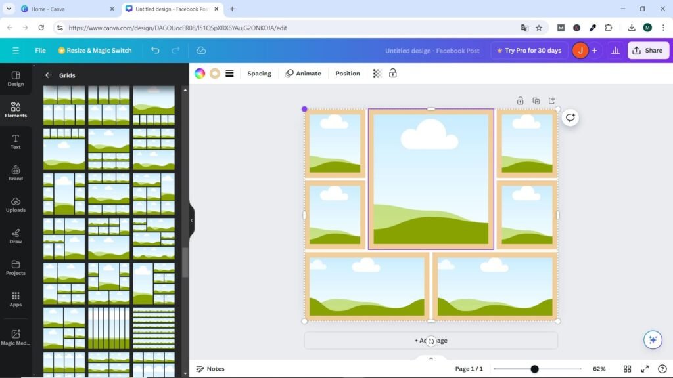Viewport: 673px width, 378px height.
Task: Click the Canva Assistant sparkle button
Action: pyautogui.click(x=652, y=339)
